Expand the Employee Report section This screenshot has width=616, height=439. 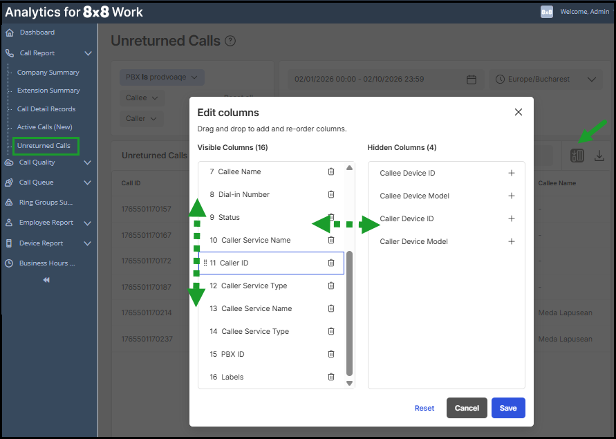(x=88, y=223)
